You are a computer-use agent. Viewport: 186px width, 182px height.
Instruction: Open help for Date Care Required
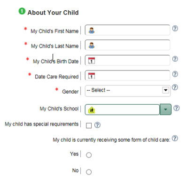click(175, 74)
